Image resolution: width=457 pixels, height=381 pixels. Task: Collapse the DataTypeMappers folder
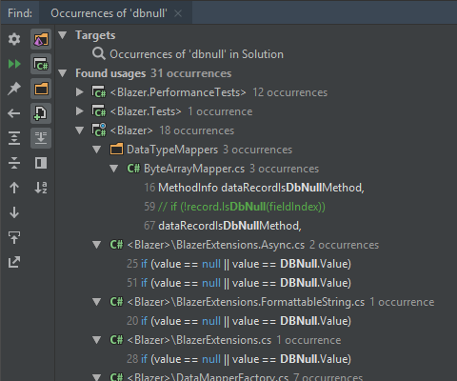tap(96, 150)
